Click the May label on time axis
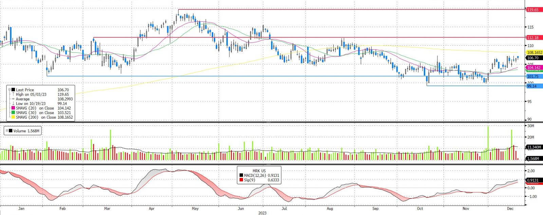This screenshot has width=543, height=215. pos(195,209)
